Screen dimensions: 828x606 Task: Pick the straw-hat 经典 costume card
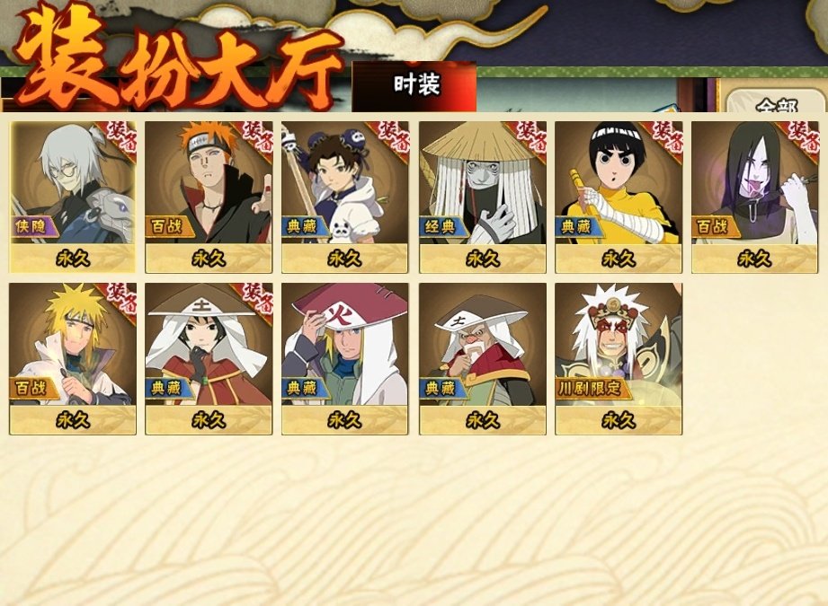coord(483,197)
